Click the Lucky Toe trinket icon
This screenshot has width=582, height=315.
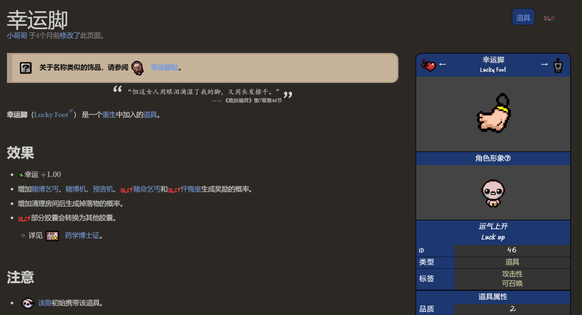138,68
